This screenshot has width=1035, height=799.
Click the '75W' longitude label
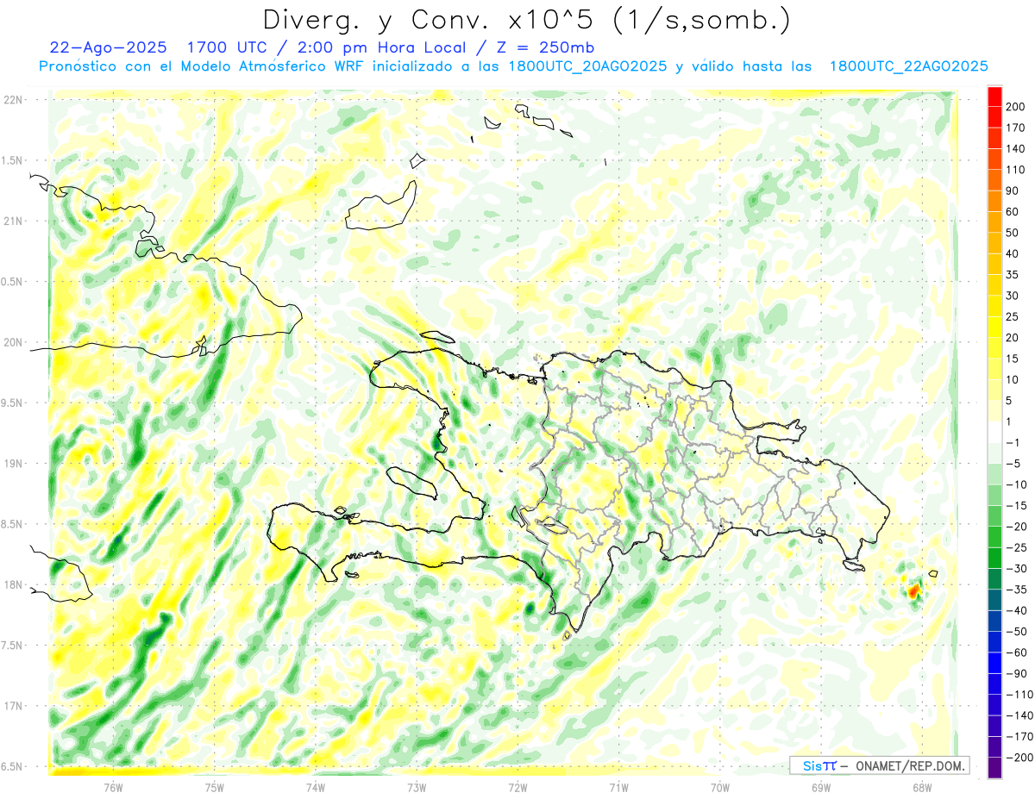[215, 786]
